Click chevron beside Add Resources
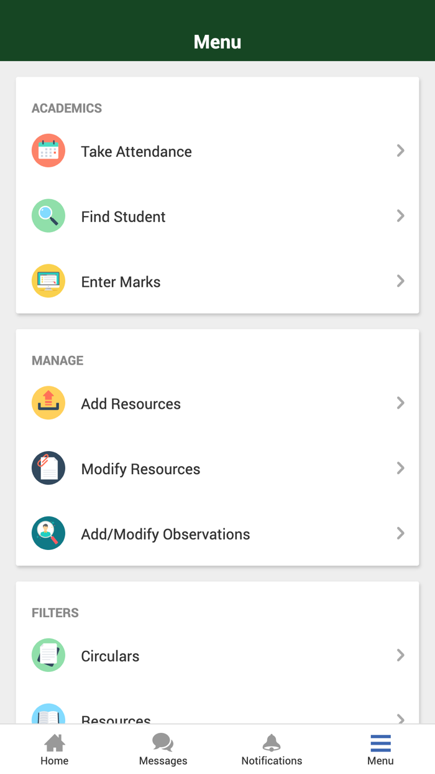Screen dimensions: 435x774 (401, 403)
